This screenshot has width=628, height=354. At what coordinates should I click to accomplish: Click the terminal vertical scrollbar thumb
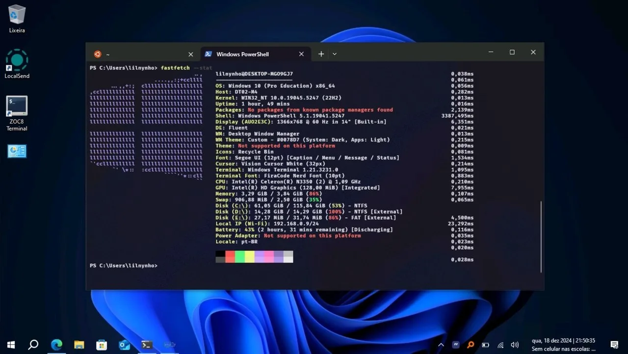[541, 236]
